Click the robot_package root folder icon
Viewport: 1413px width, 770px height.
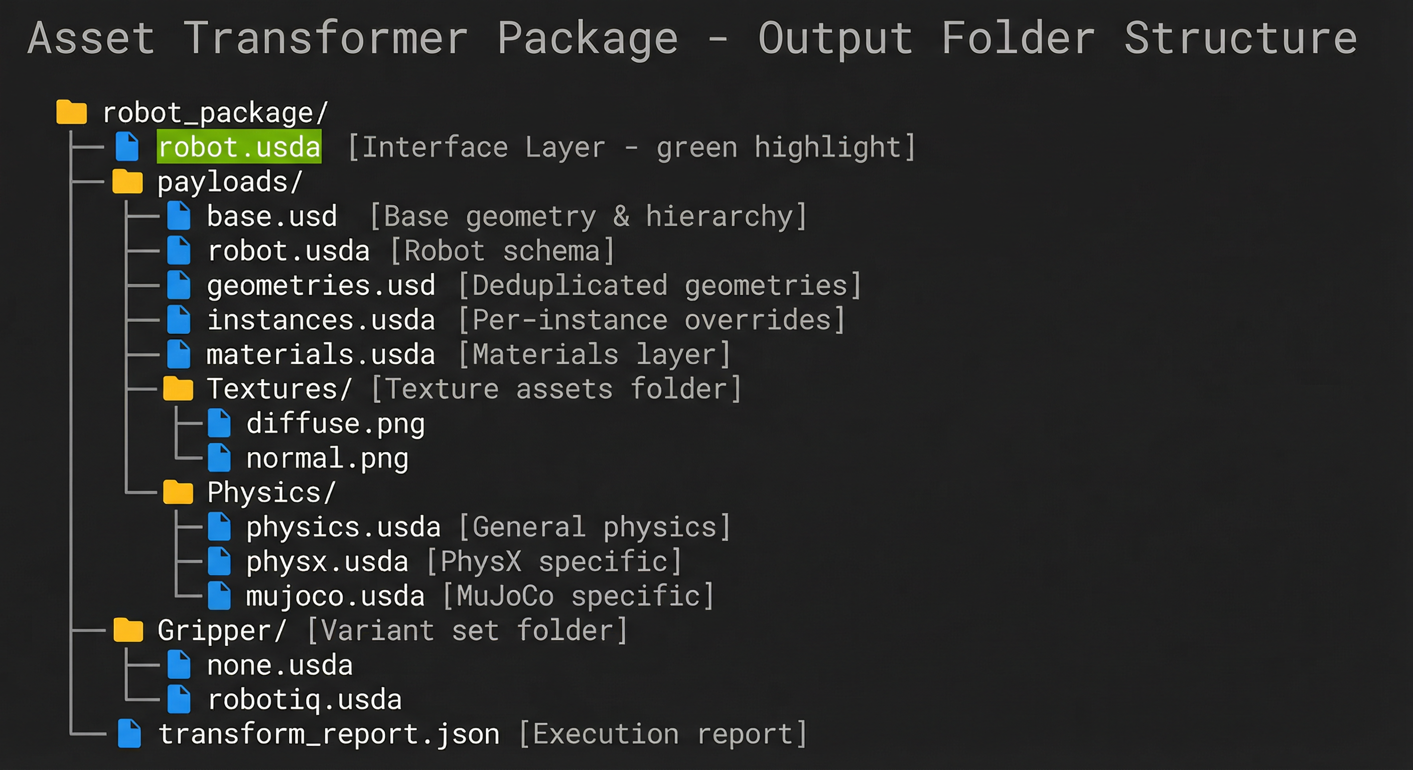tap(71, 112)
